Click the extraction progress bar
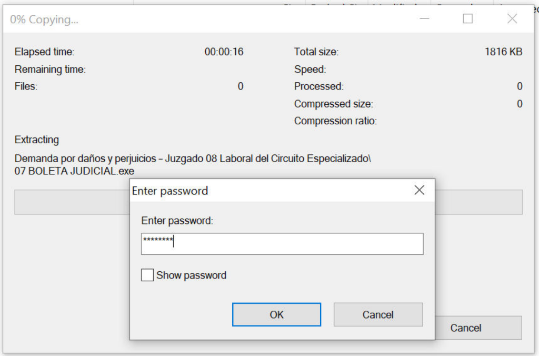Screen dimensions: 539x356 pyautogui.click(x=71, y=202)
